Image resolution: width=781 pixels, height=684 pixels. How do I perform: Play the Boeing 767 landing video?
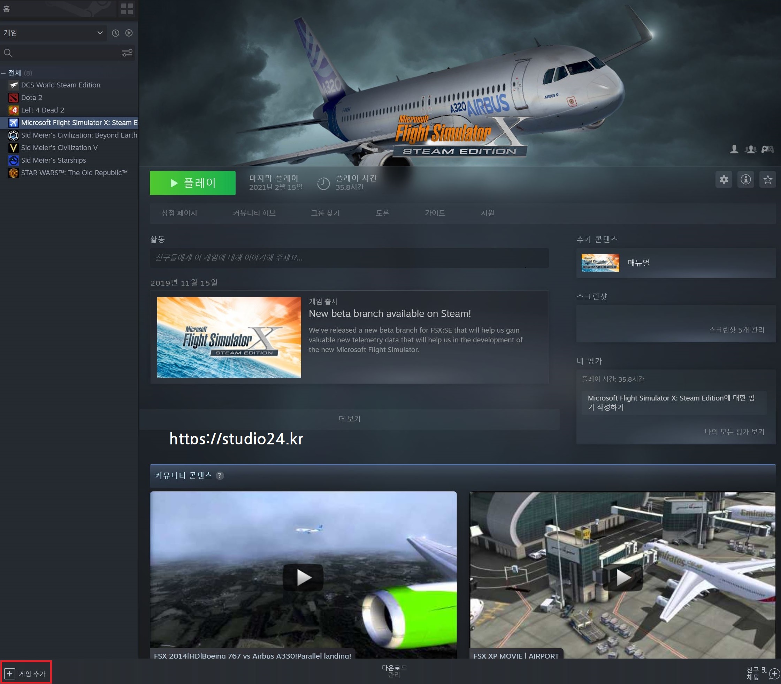[x=303, y=577]
